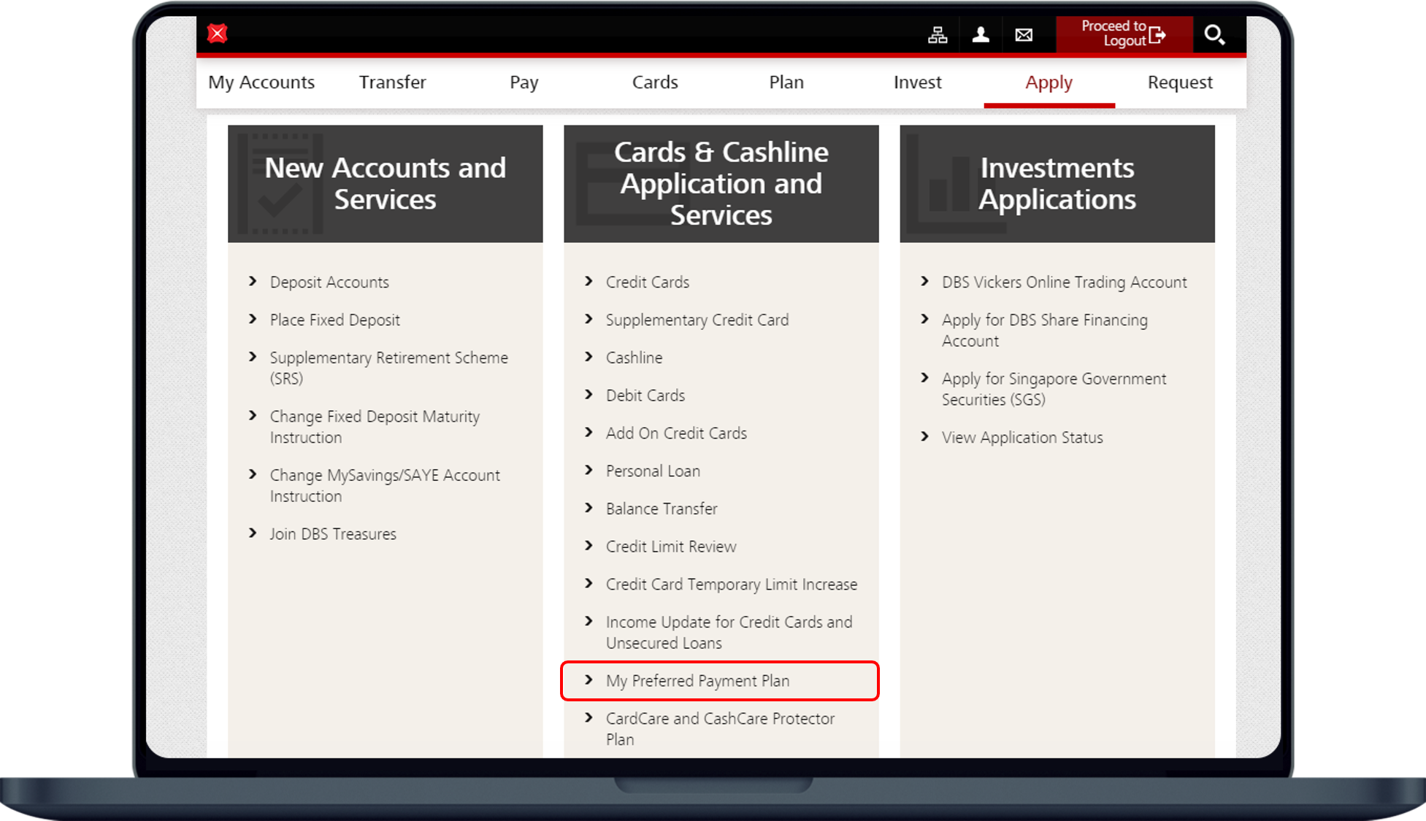Open Balance Transfer link
Image resolution: width=1426 pixels, height=821 pixels.
pyautogui.click(x=662, y=509)
